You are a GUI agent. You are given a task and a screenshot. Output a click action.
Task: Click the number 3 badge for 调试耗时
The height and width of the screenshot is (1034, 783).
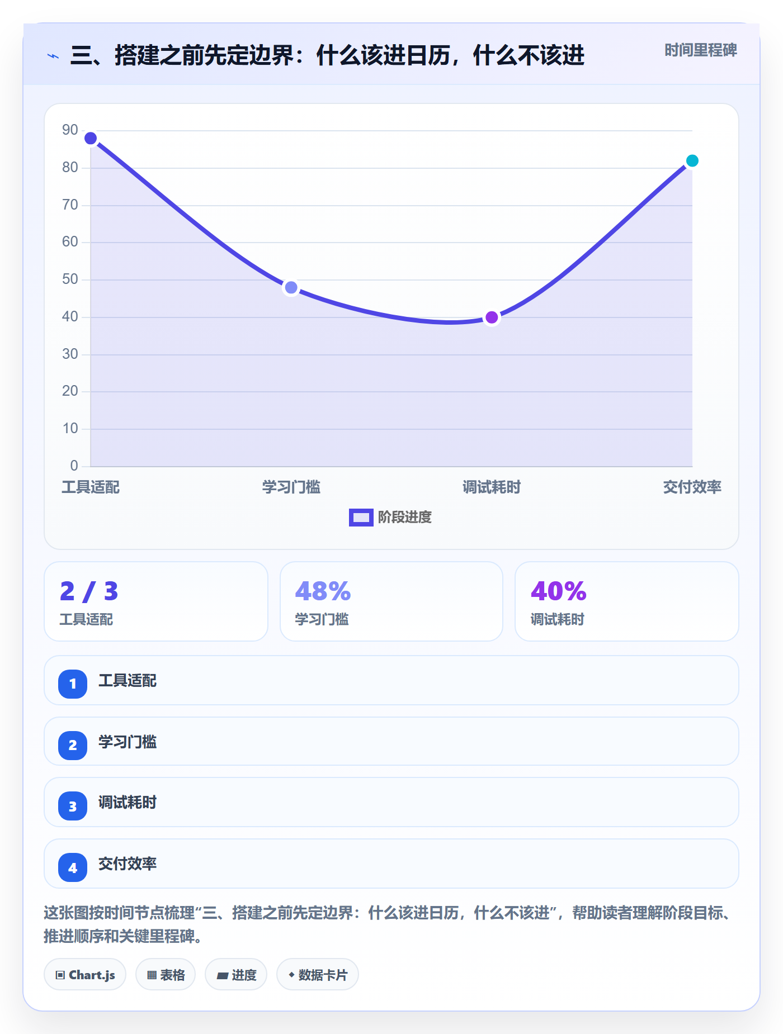pyautogui.click(x=73, y=806)
